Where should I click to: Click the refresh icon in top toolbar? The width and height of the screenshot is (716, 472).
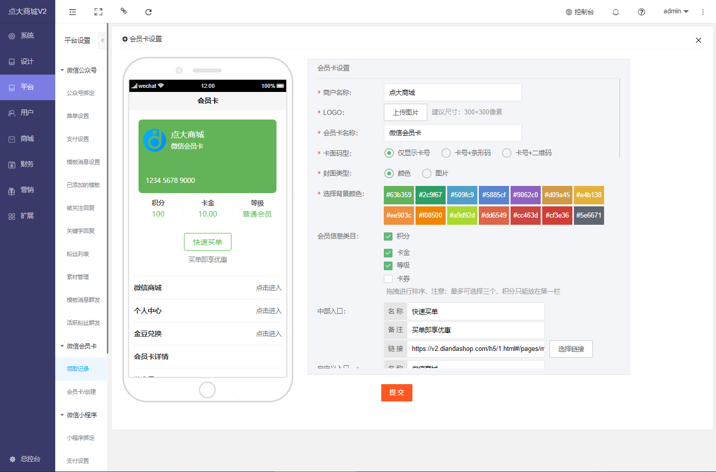(148, 12)
